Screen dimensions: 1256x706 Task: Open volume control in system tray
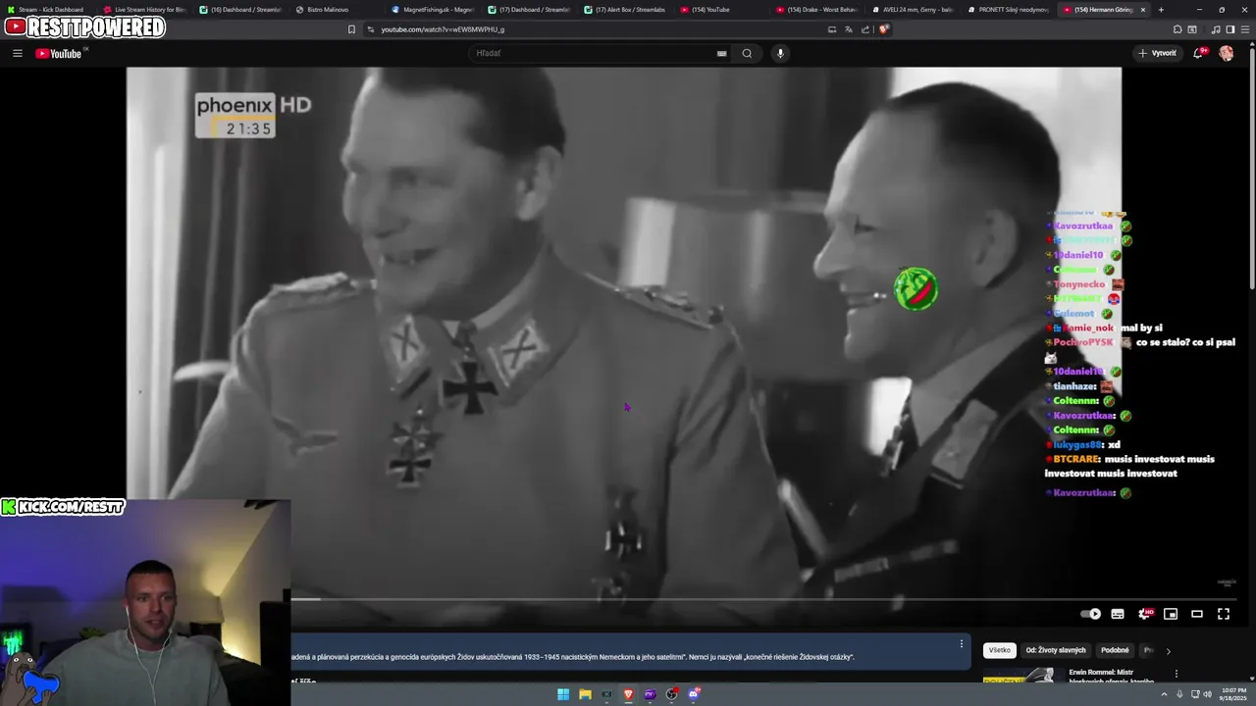click(x=1206, y=694)
